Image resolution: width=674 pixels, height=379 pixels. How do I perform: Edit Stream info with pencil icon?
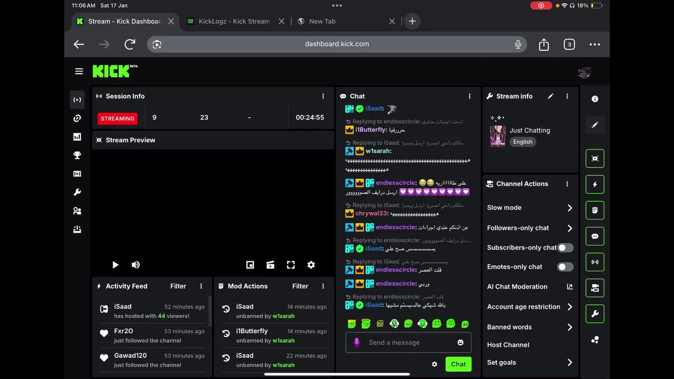551,96
